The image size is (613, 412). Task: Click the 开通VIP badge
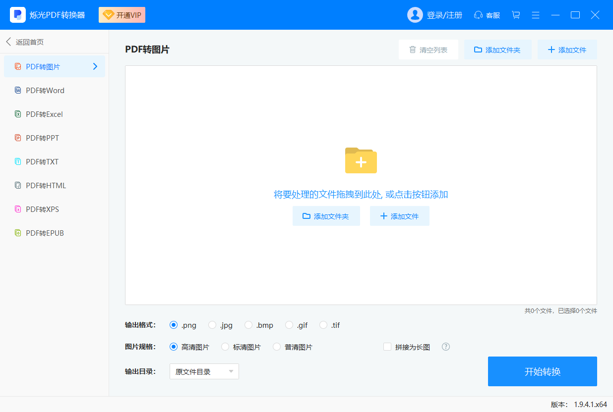pos(122,15)
